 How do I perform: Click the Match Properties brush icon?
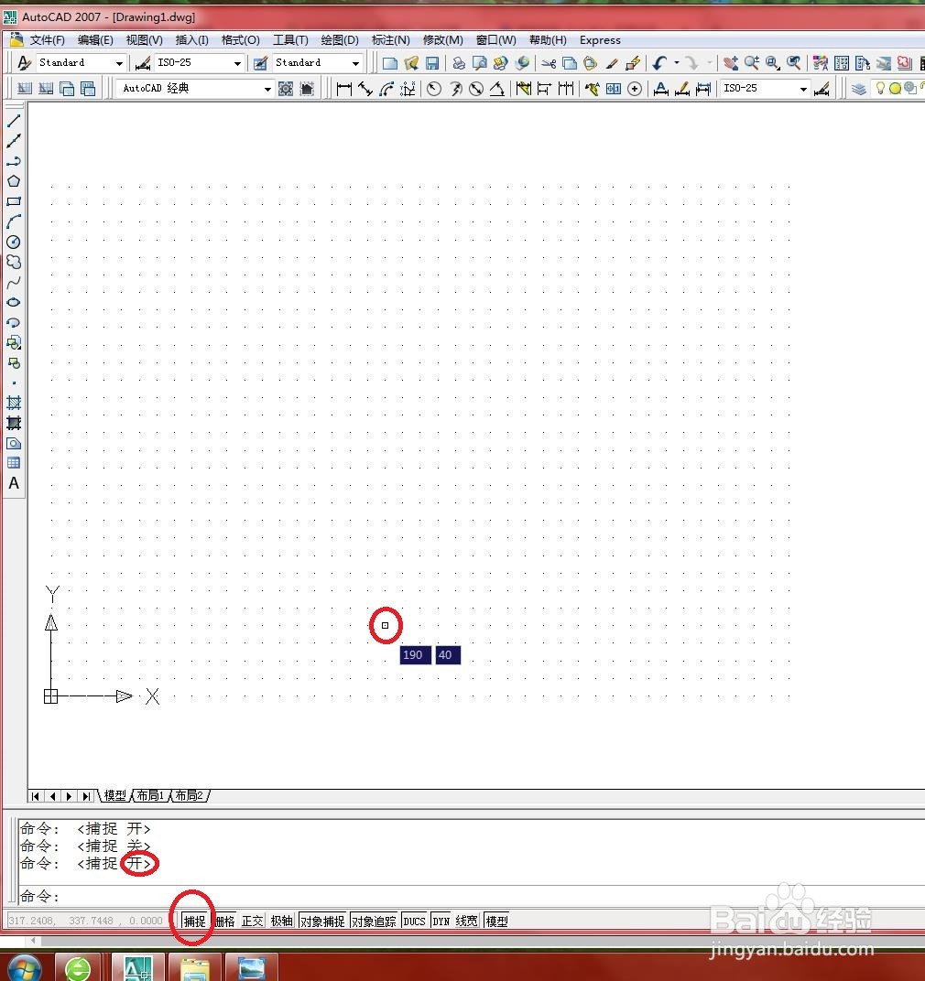click(612, 63)
